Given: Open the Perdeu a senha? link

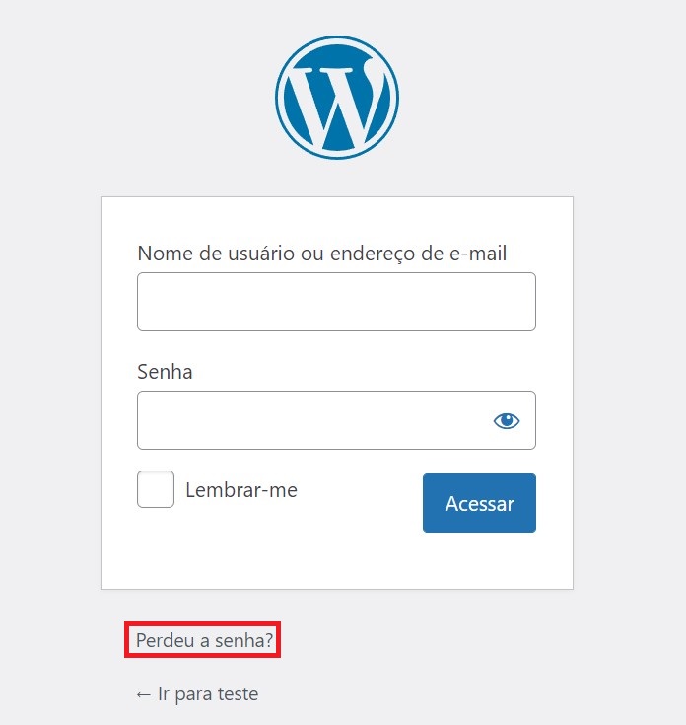Looking at the screenshot, I should point(204,640).
